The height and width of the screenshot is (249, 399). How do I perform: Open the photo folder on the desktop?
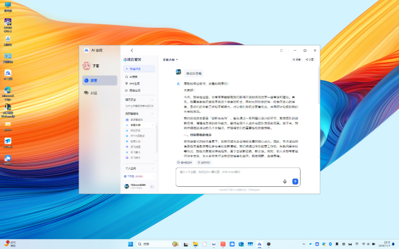pos(8,126)
